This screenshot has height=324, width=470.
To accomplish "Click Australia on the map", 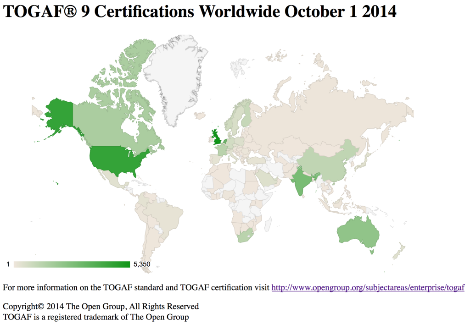I will pos(358,232).
